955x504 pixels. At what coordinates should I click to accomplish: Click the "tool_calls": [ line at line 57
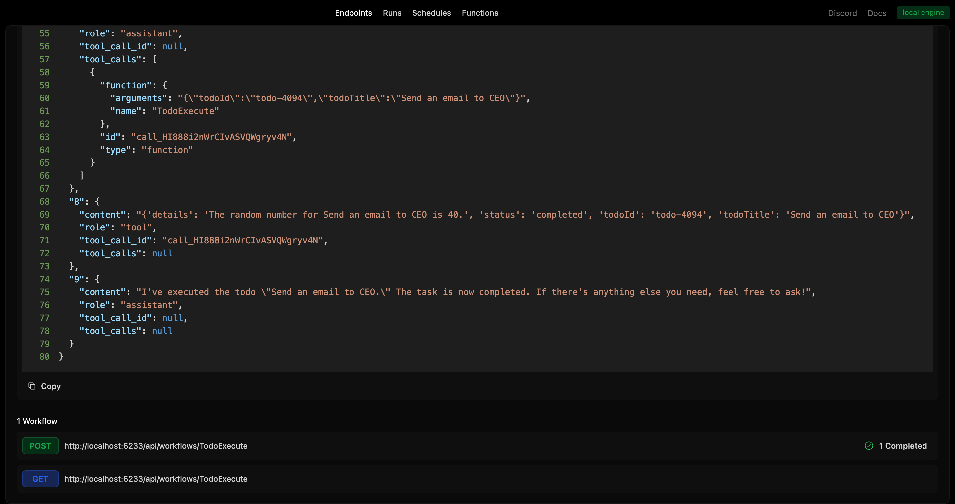118,59
